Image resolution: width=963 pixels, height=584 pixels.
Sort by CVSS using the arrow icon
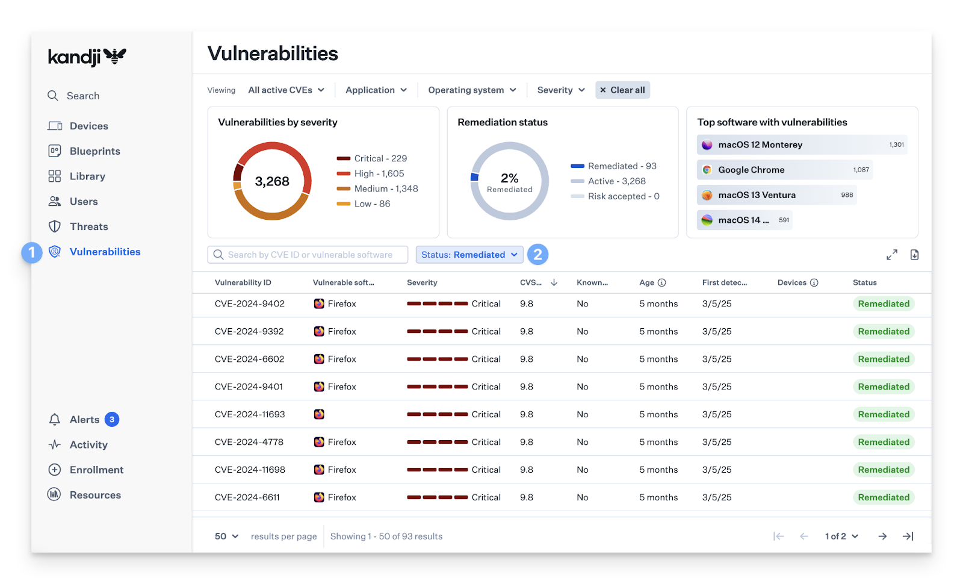coord(554,282)
